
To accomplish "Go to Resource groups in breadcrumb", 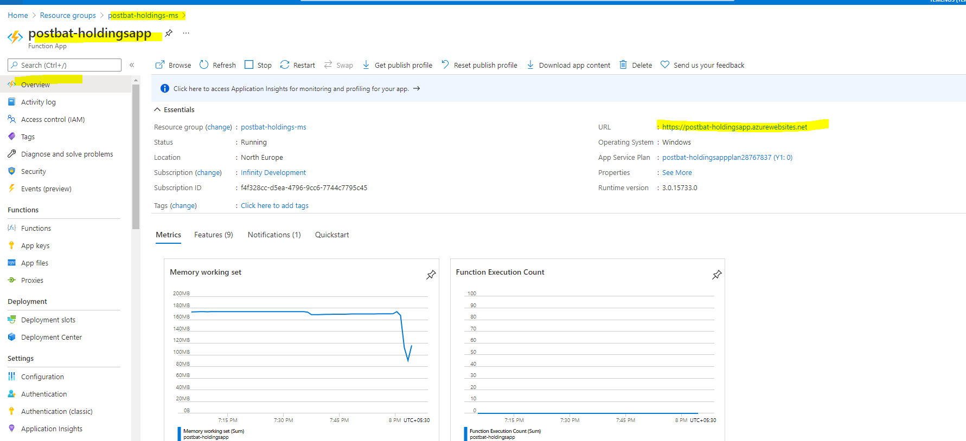I will coord(68,15).
